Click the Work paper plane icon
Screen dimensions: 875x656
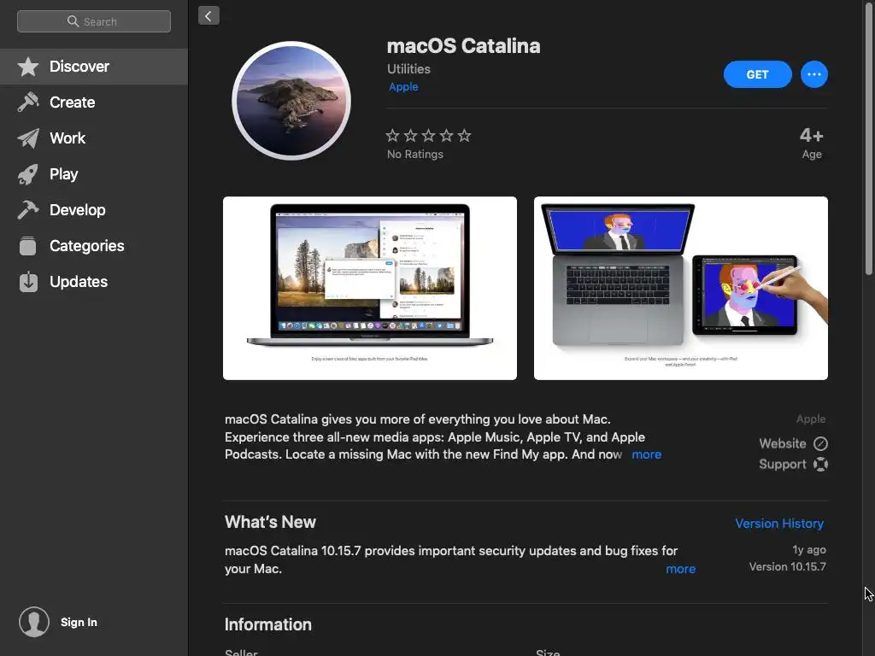click(28, 138)
